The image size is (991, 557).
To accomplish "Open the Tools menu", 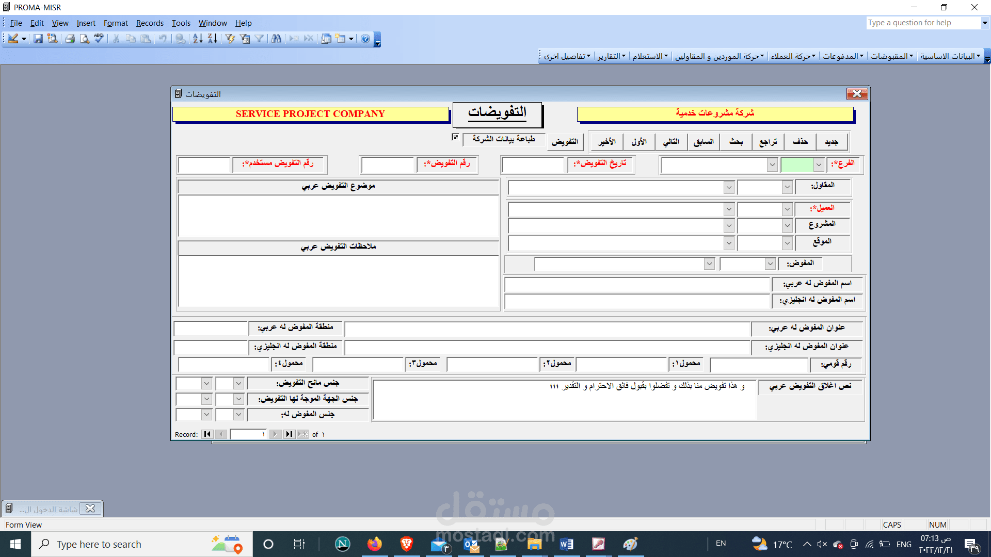I will coord(181,23).
